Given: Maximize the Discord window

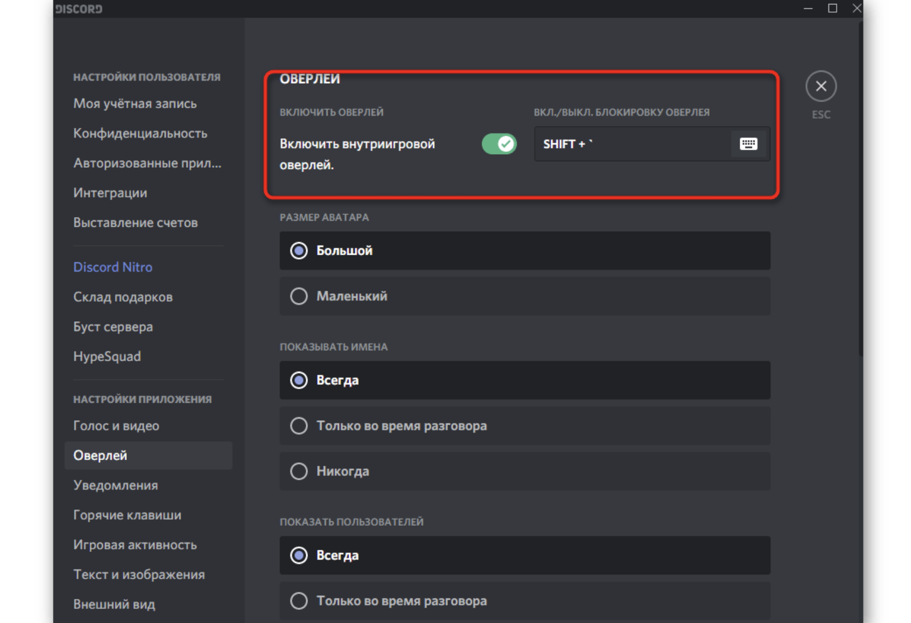Looking at the screenshot, I should pyautogui.click(x=832, y=8).
